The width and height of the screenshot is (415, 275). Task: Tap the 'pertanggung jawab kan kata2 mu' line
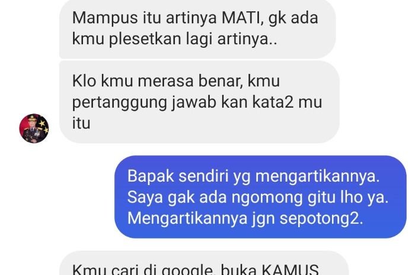197,102
